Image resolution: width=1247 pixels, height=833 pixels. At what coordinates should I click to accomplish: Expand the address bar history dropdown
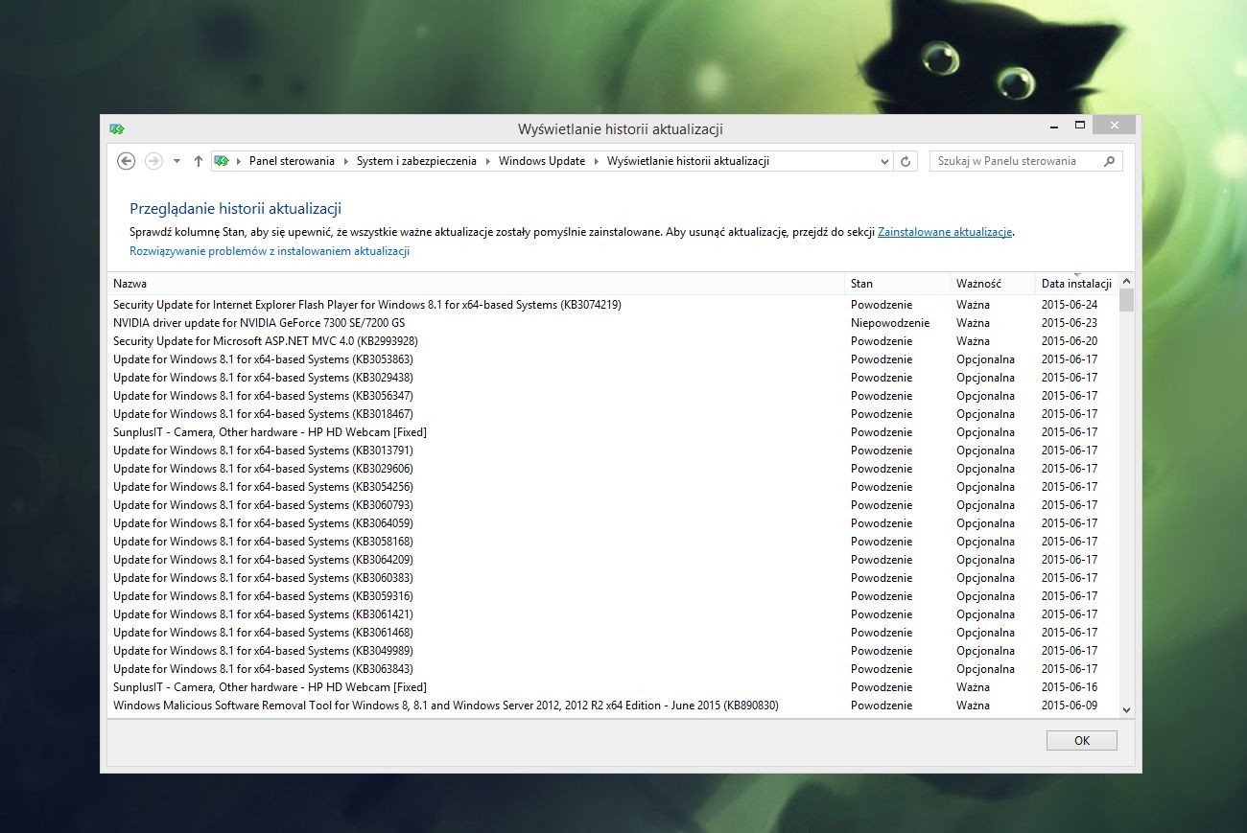[x=884, y=161]
